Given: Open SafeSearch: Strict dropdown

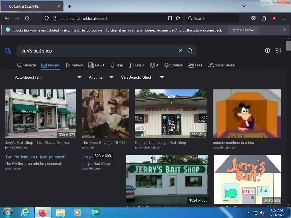Looking at the screenshot, I should (142, 77).
